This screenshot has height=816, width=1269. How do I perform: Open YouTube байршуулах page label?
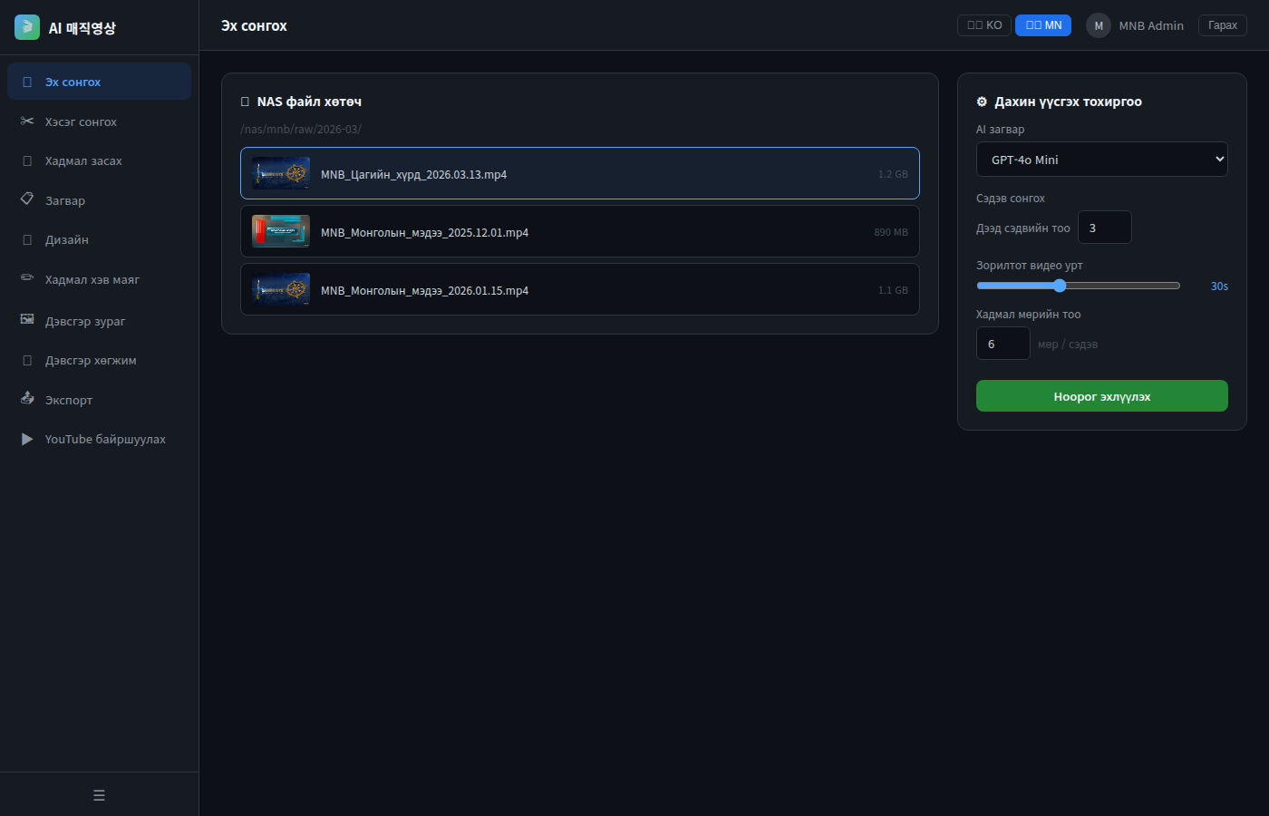point(105,439)
